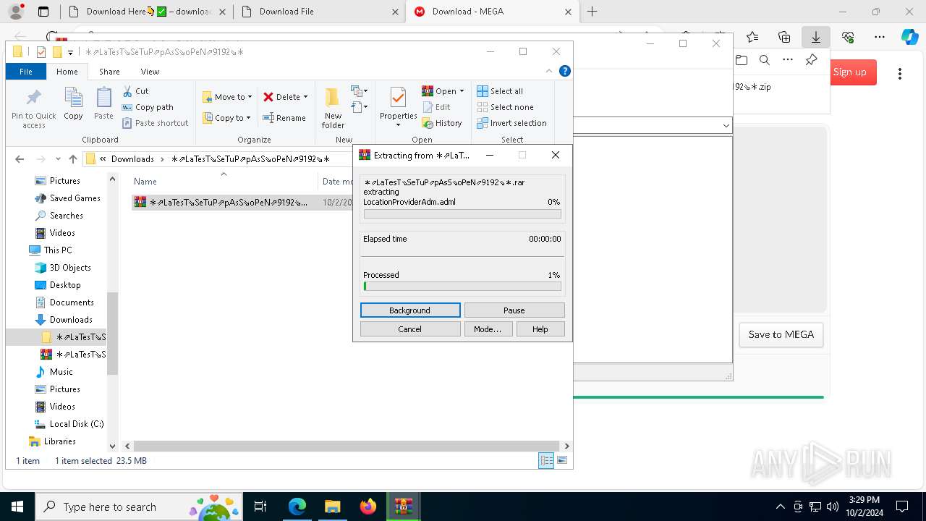Sort by the Name column header
Screen dimensions: 926x521
224,181
